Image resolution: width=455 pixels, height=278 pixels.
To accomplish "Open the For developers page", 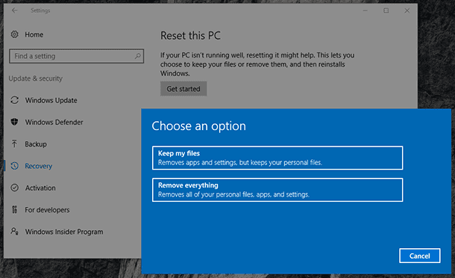I will 47,210.
